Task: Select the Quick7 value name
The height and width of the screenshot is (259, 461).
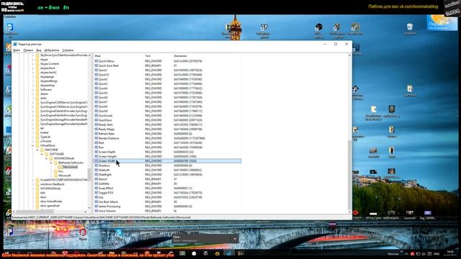Action: pyautogui.click(x=103, y=102)
